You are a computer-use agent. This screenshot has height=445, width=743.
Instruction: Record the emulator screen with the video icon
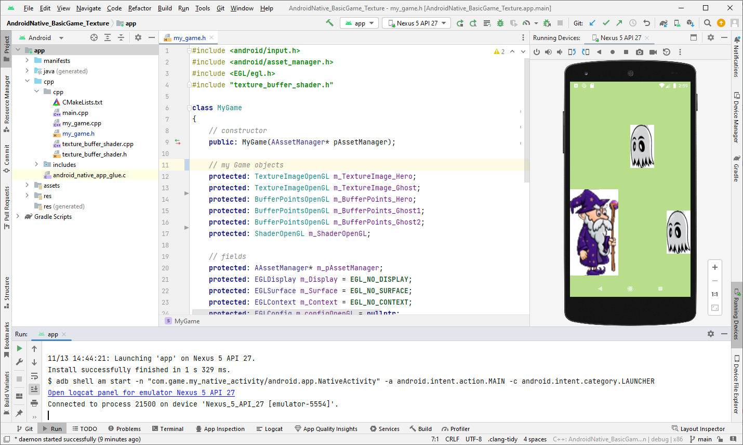[653, 52]
